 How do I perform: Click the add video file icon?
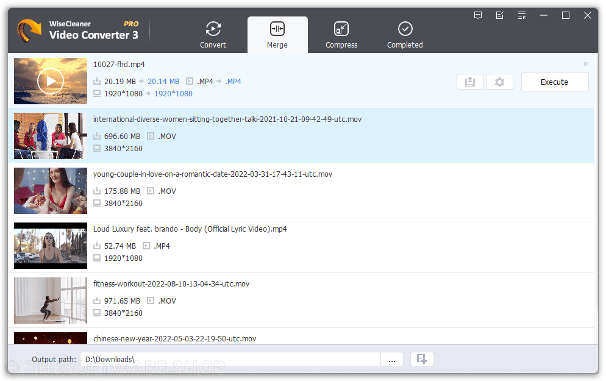422,359
